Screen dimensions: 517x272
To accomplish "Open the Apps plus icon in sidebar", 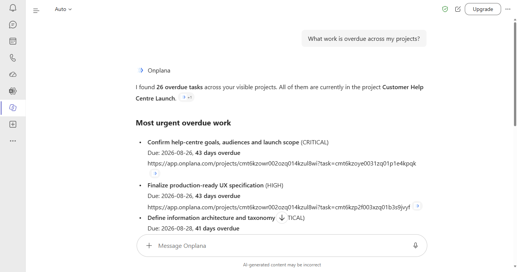I will point(13,124).
